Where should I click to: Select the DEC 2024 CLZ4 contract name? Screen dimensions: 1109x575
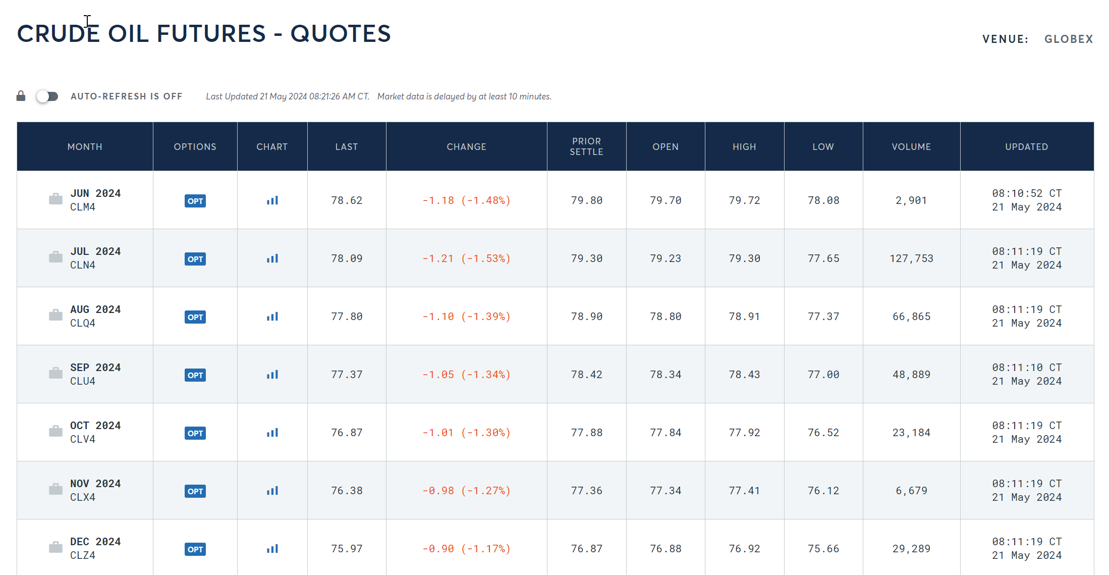tap(95, 548)
